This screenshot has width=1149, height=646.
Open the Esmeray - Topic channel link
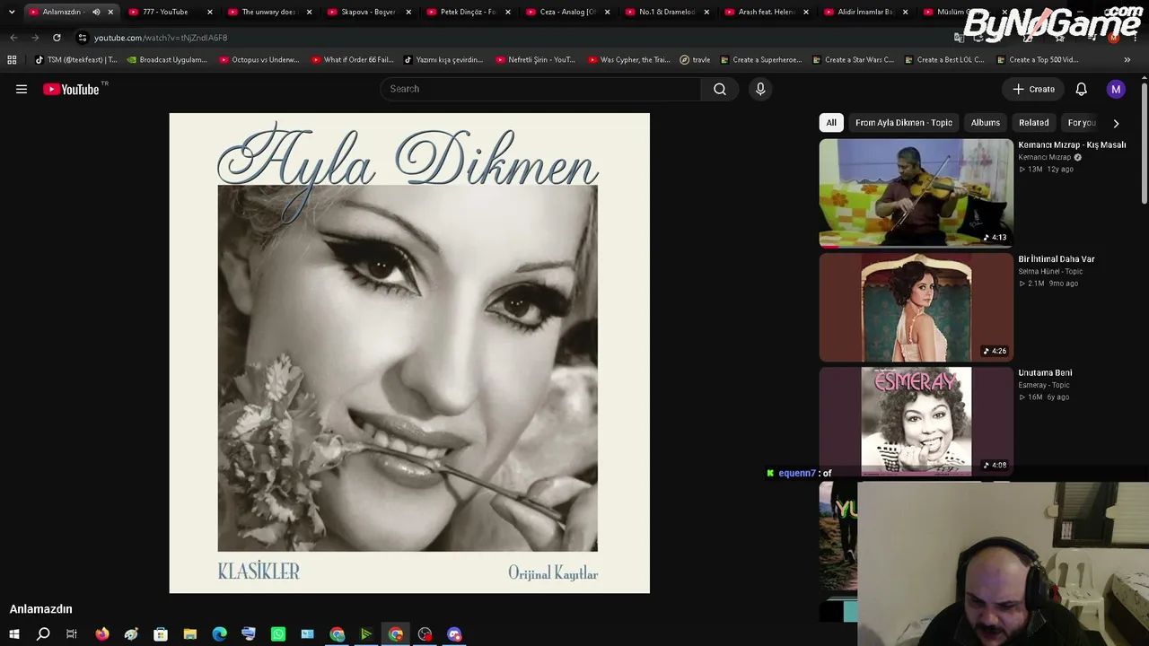tap(1044, 386)
